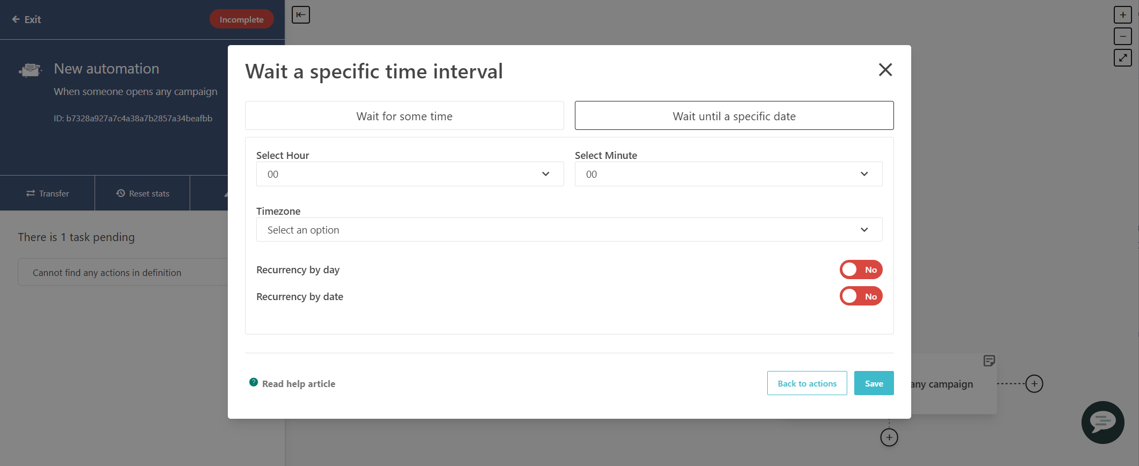Switch to Wait for some time tab
This screenshot has height=466, width=1139.
(x=404, y=116)
